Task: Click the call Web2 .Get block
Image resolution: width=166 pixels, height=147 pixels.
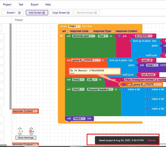Action: click(x=79, y=118)
